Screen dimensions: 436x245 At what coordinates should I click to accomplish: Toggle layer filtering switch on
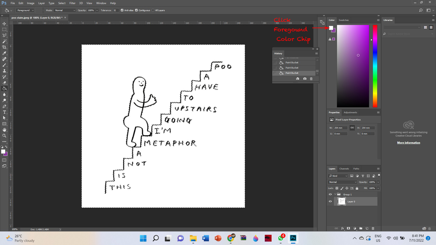click(379, 176)
